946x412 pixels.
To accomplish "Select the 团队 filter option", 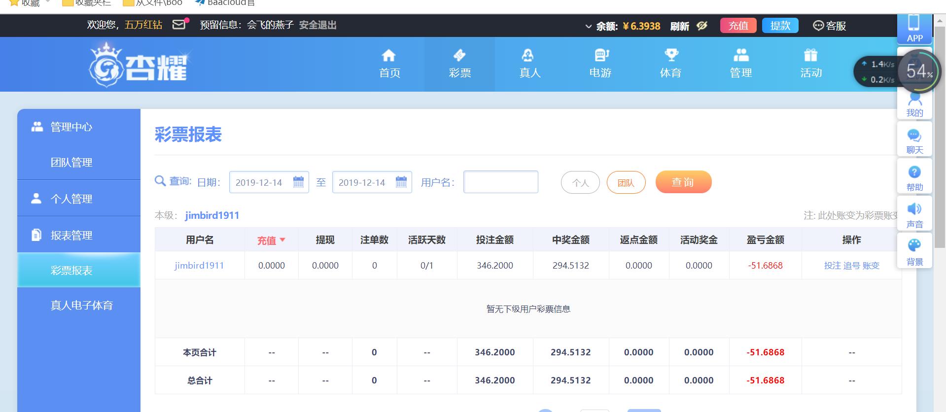I will [626, 182].
